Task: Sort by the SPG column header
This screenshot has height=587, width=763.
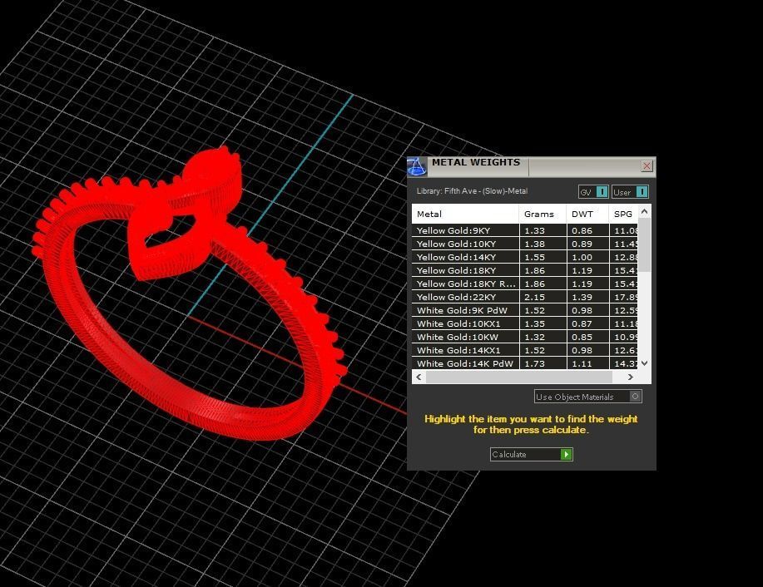Action: pyautogui.click(x=623, y=214)
